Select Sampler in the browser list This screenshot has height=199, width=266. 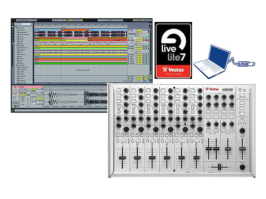click(22, 41)
